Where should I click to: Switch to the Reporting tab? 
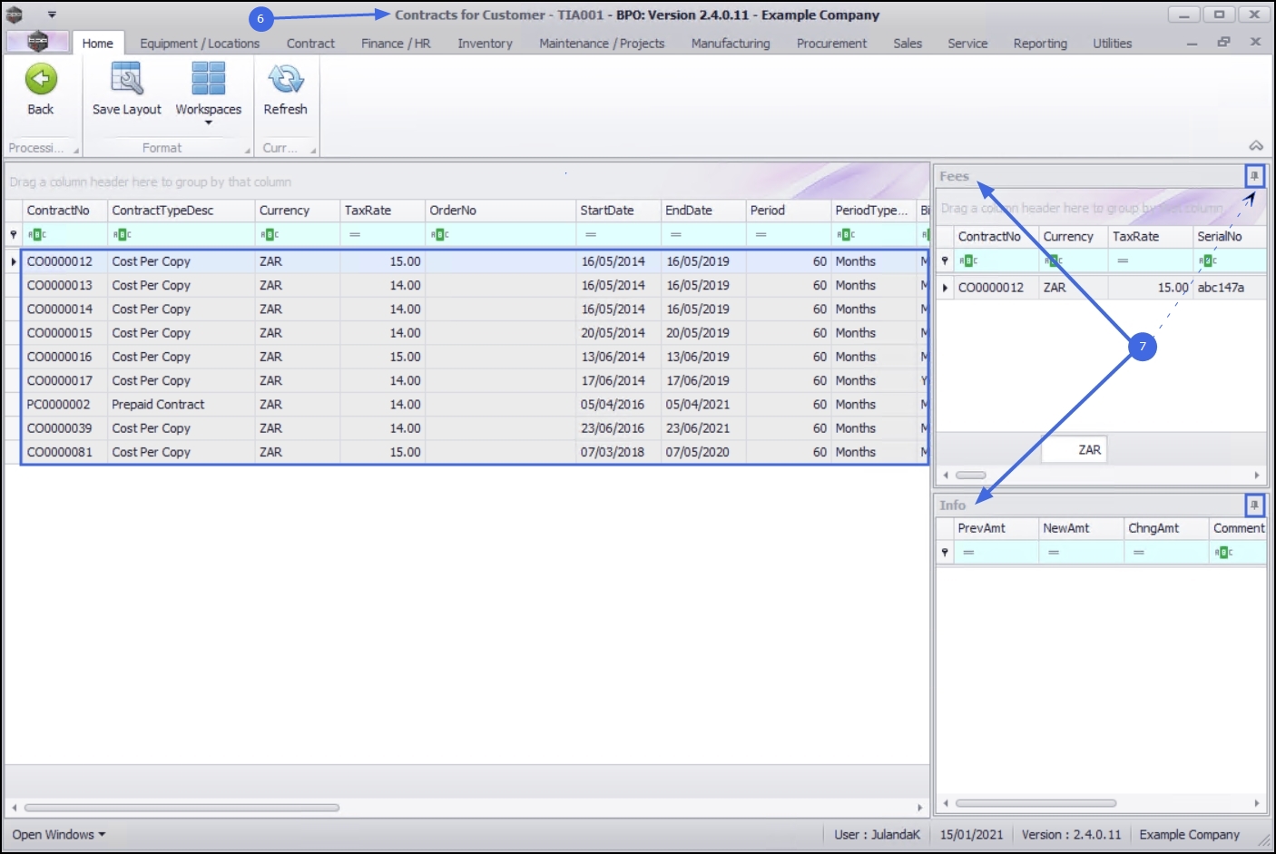pos(1040,43)
